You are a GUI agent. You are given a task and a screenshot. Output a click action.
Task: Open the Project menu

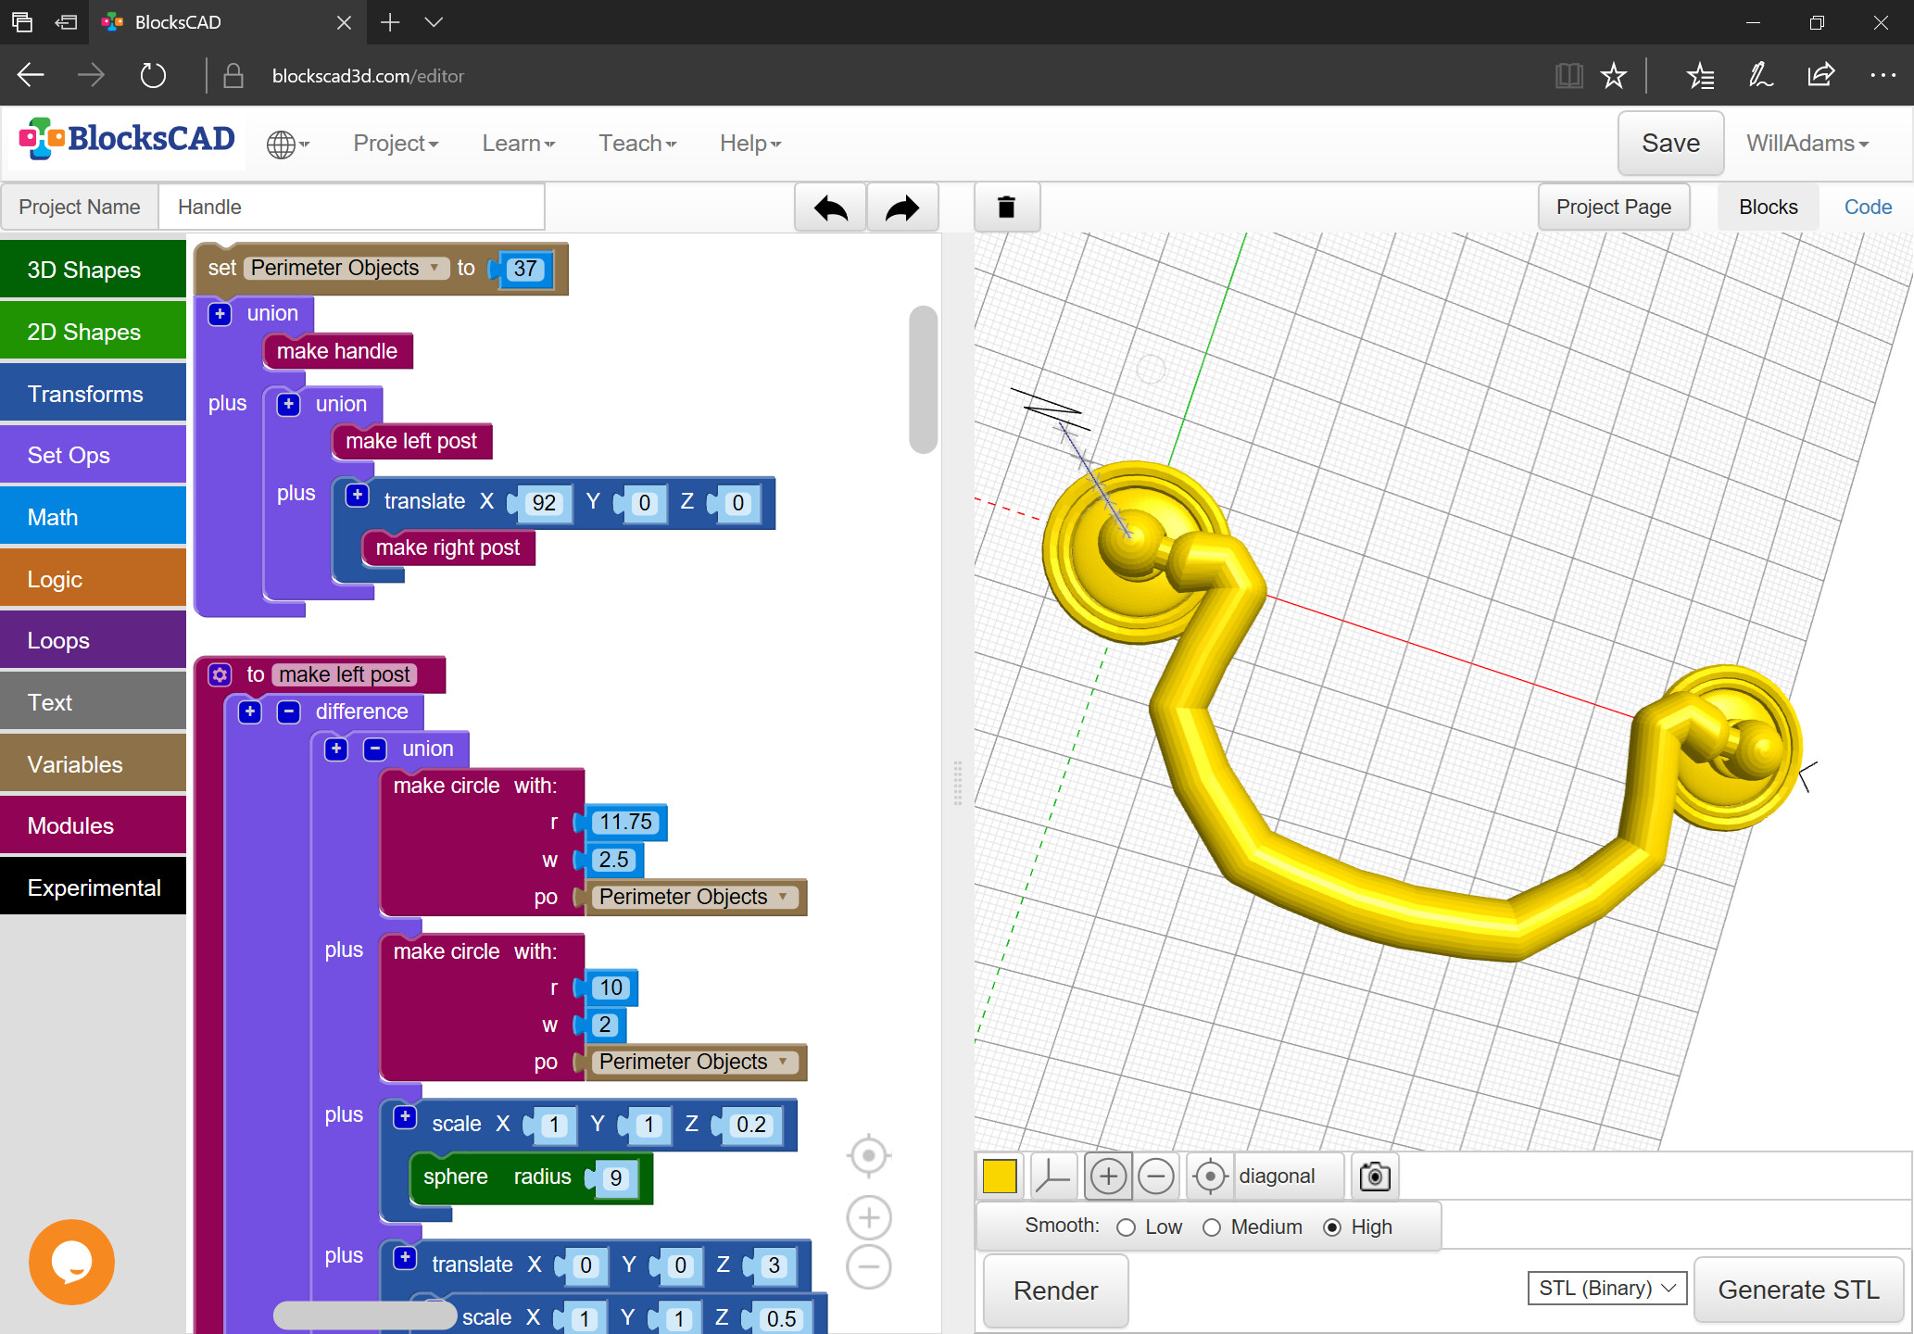[x=396, y=144]
